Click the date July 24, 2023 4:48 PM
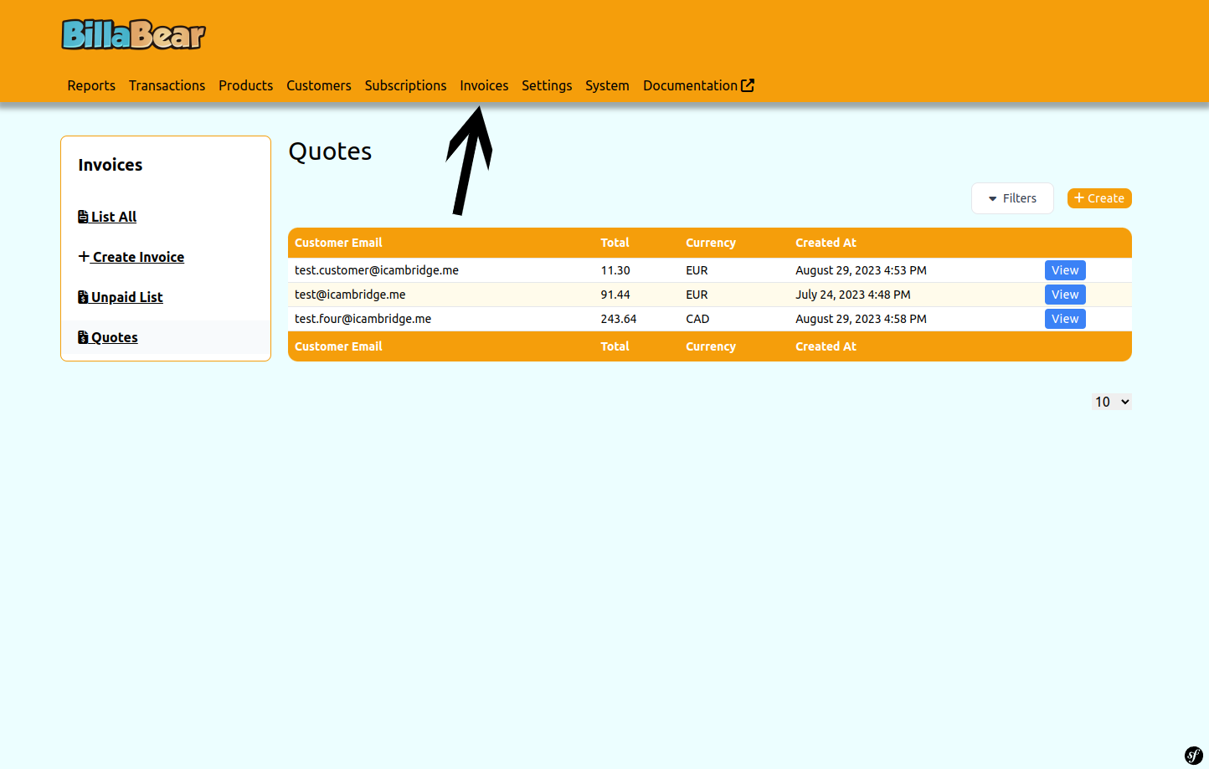 click(853, 295)
